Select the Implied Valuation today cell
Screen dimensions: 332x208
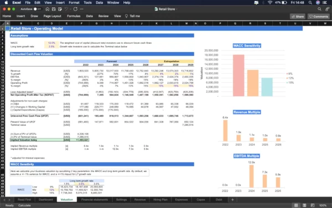[x=81, y=140]
